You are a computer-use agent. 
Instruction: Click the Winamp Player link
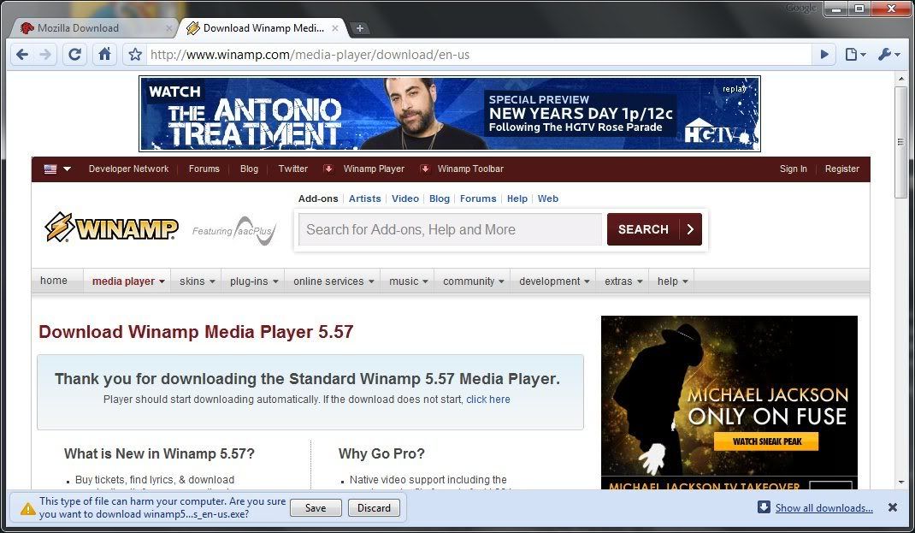(x=374, y=169)
